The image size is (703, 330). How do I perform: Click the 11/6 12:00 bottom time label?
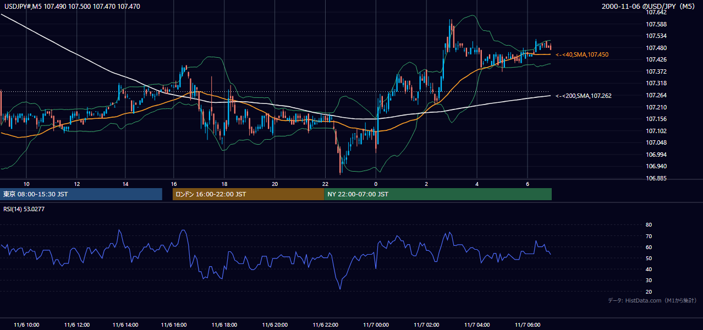coord(76,324)
